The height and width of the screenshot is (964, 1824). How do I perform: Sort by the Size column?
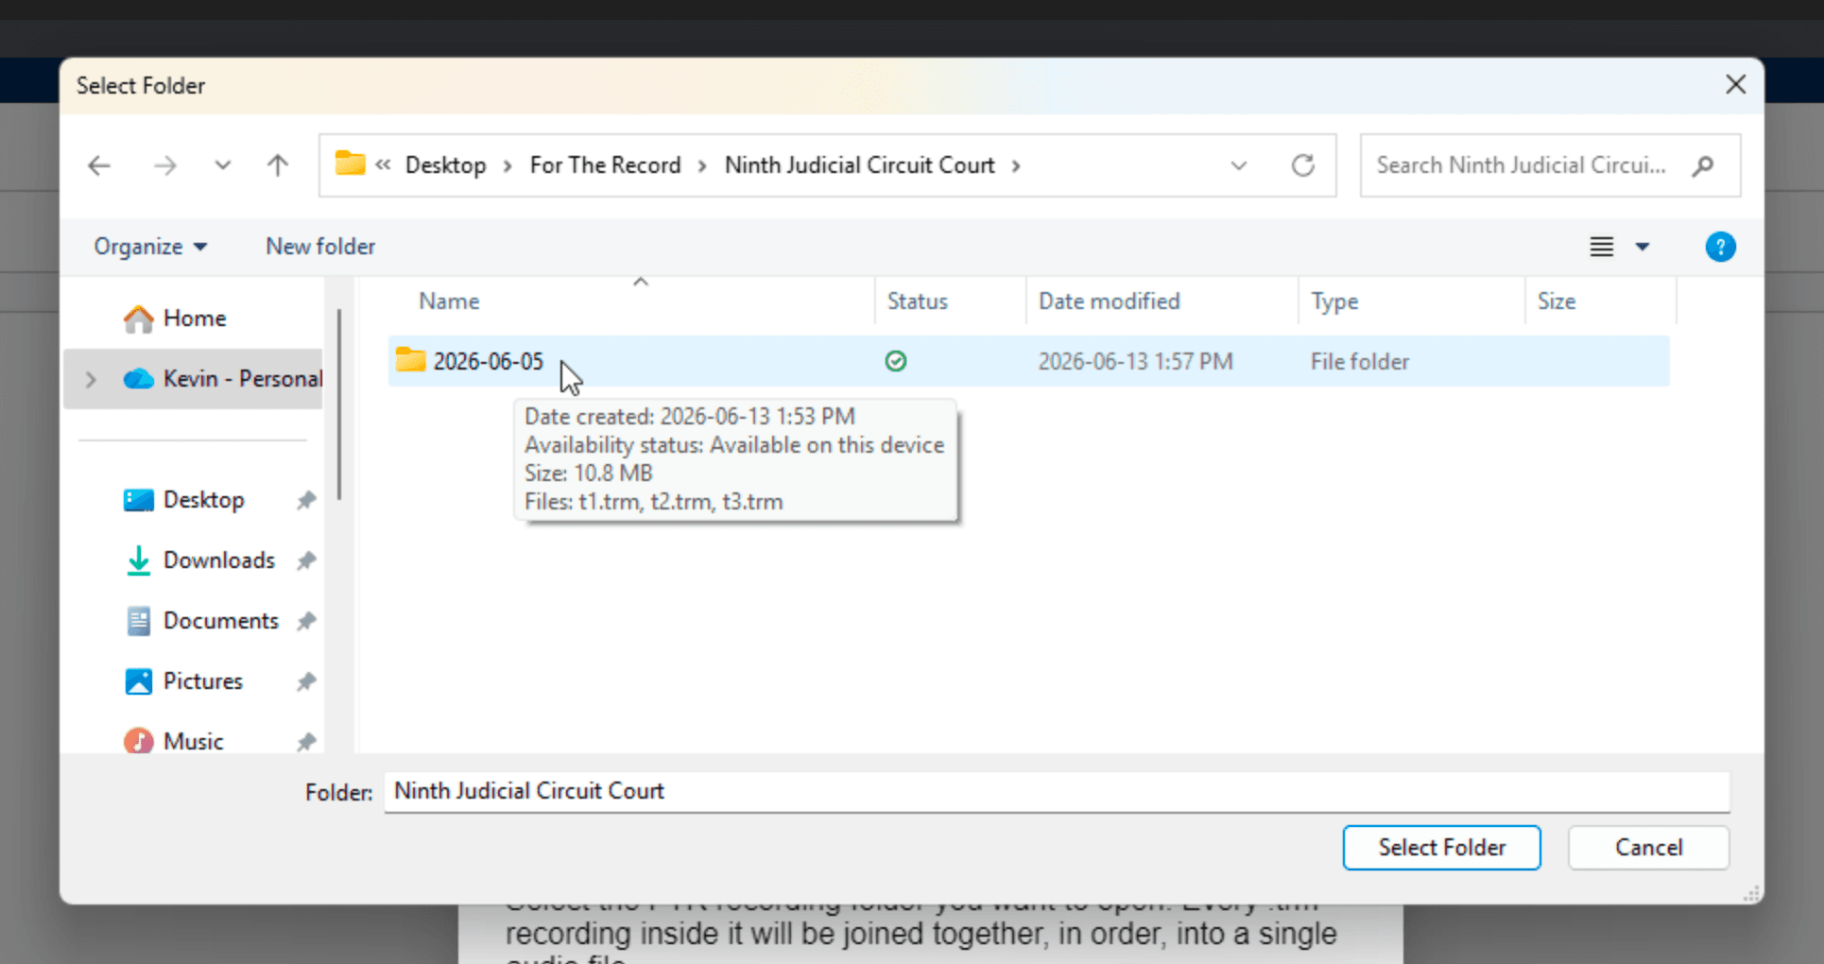pos(1556,301)
